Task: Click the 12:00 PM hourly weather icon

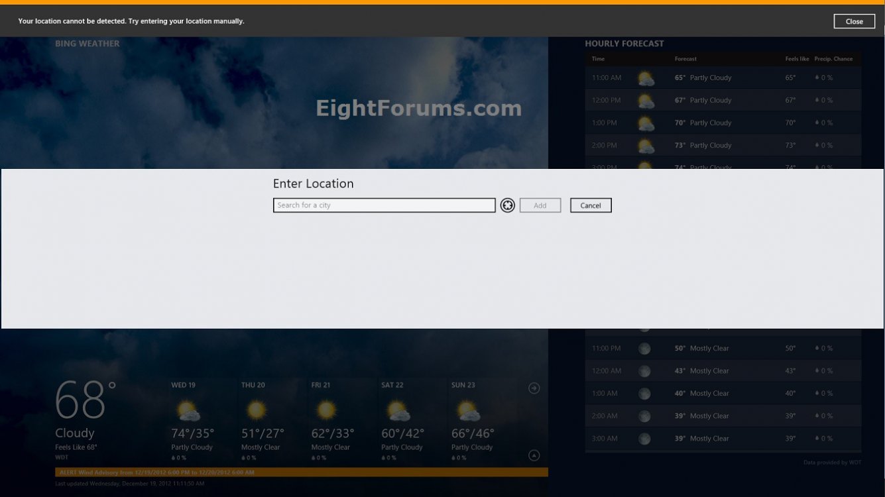Action: (x=645, y=101)
